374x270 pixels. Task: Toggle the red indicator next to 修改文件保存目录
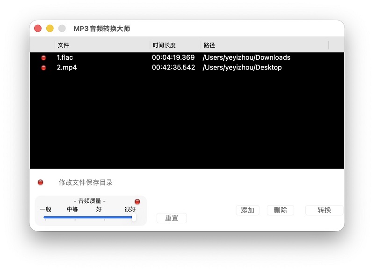coord(41,182)
